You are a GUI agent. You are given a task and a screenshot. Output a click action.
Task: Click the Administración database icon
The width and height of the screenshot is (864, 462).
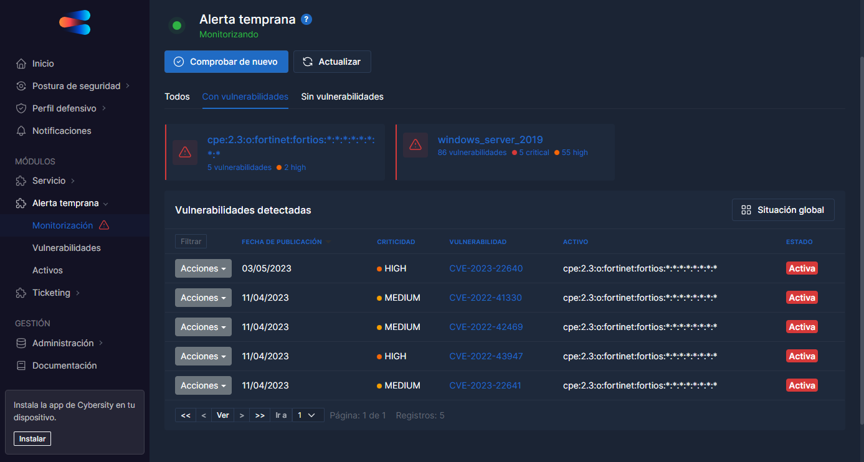21,343
